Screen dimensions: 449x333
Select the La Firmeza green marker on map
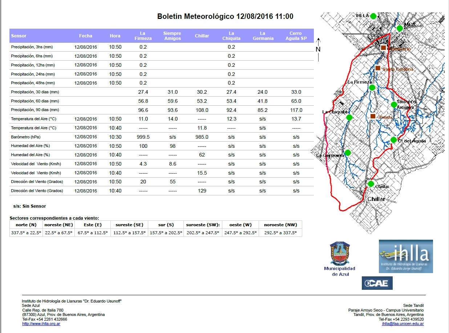[372, 87]
